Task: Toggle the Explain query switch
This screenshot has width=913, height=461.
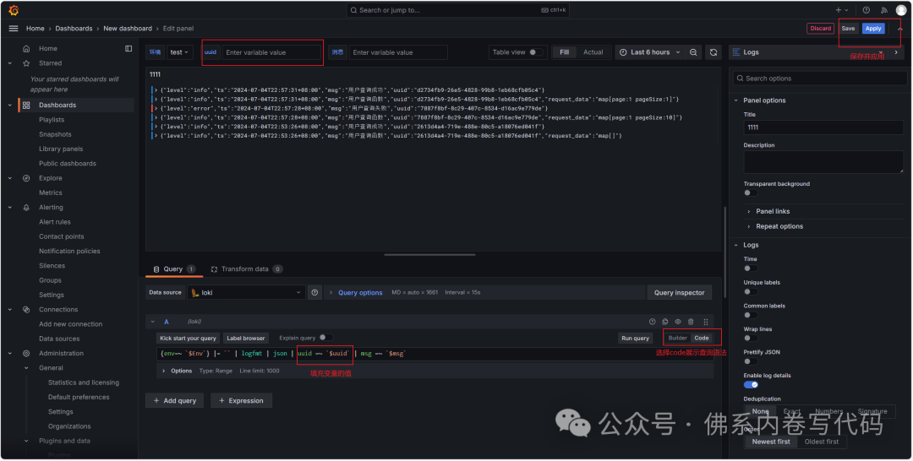Action: click(326, 338)
